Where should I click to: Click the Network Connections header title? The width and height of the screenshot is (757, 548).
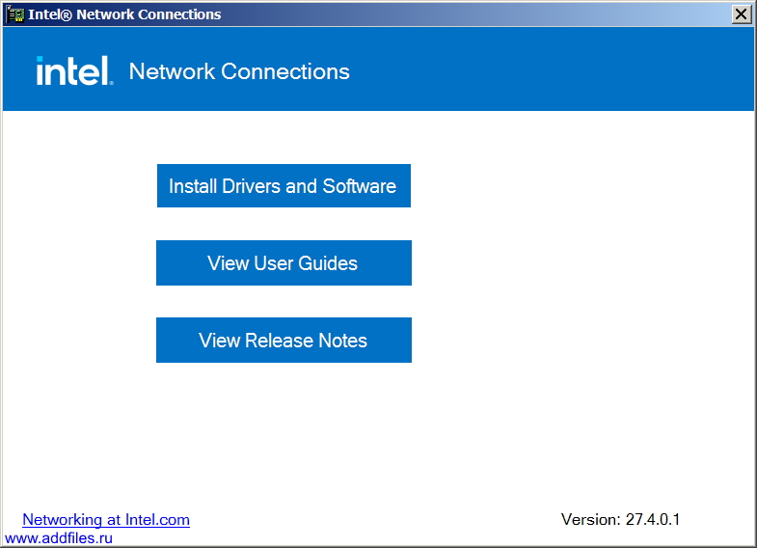click(239, 71)
